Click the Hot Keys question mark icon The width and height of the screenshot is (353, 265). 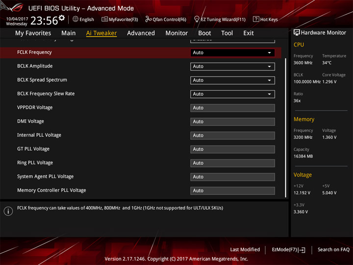click(x=256, y=19)
